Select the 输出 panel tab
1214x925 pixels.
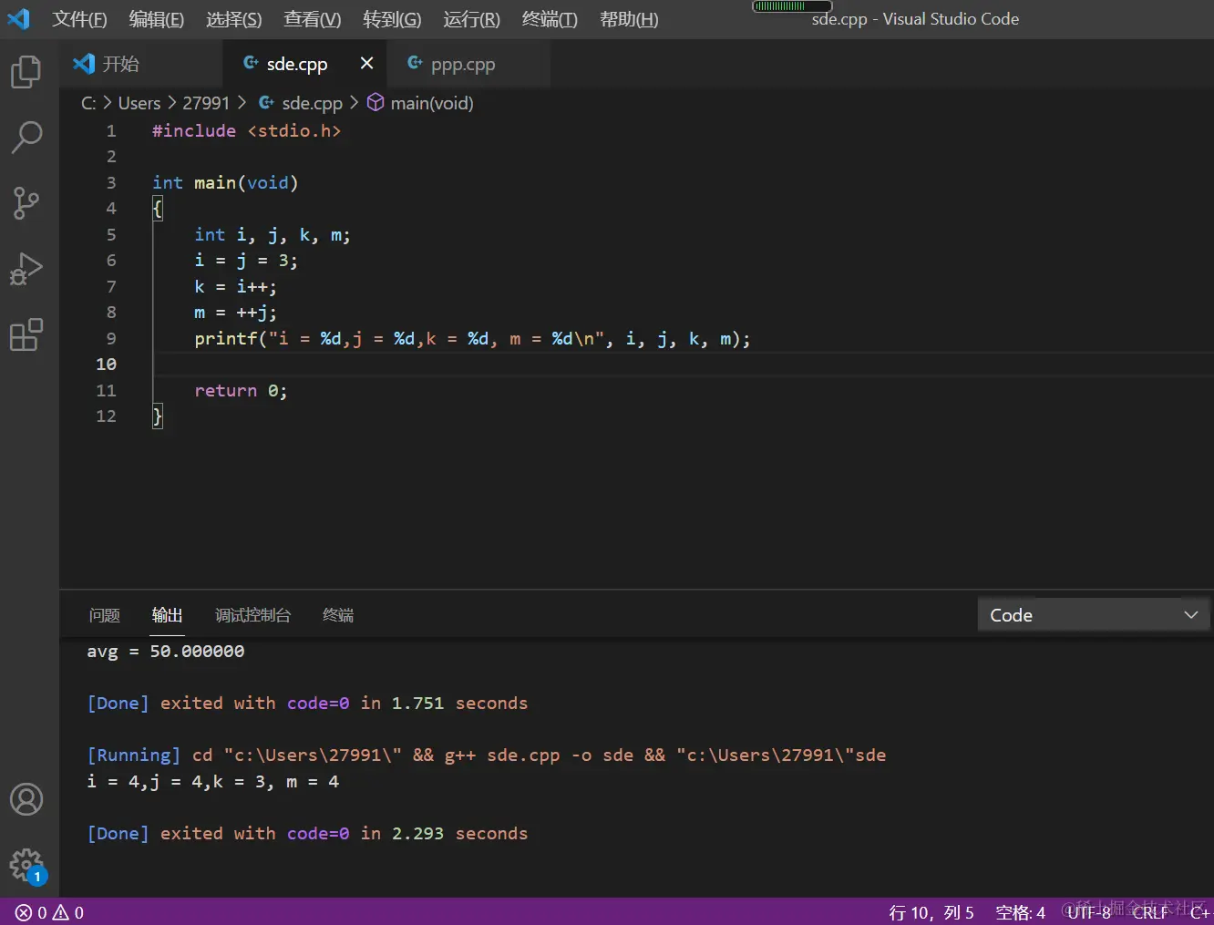[x=167, y=615]
